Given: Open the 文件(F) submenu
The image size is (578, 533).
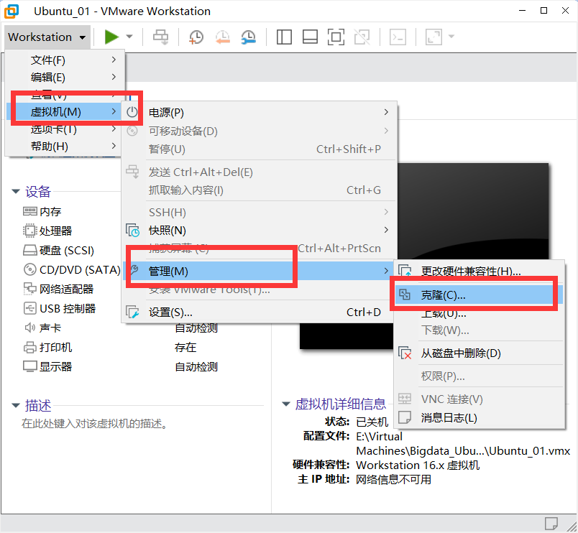Looking at the screenshot, I should click(x=65, y=60).
